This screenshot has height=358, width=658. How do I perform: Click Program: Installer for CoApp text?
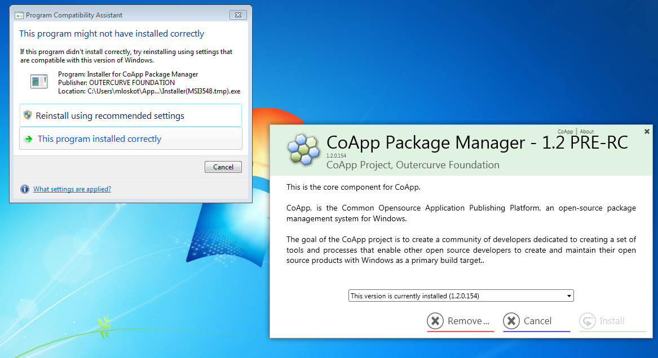(128, 74)
